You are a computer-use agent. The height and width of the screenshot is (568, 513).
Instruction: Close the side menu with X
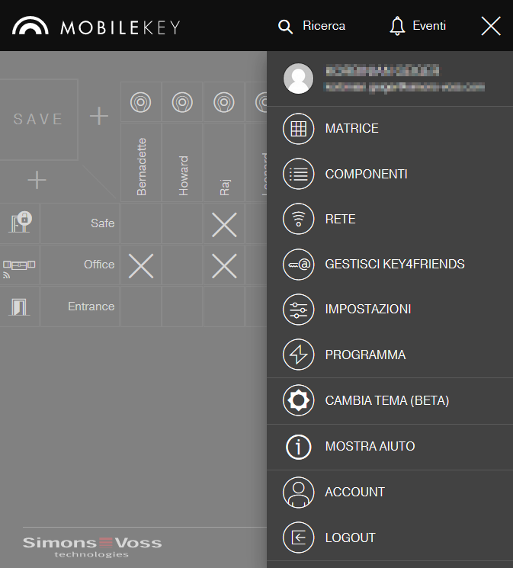491,26
